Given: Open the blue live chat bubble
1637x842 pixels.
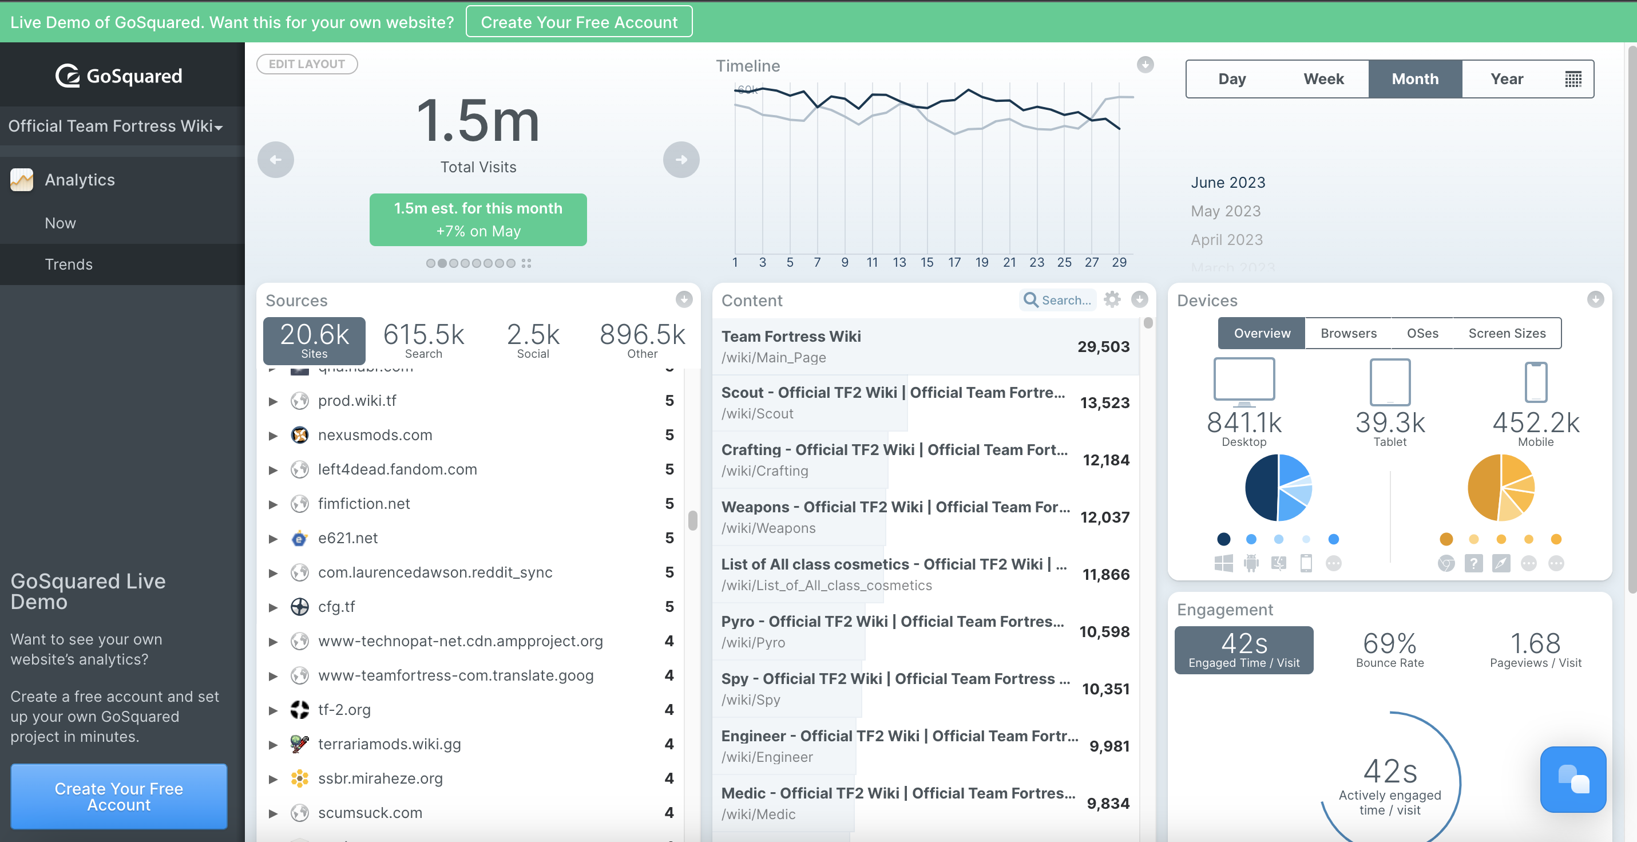Looking at the screenshot, I should [x=1573, y=780].
